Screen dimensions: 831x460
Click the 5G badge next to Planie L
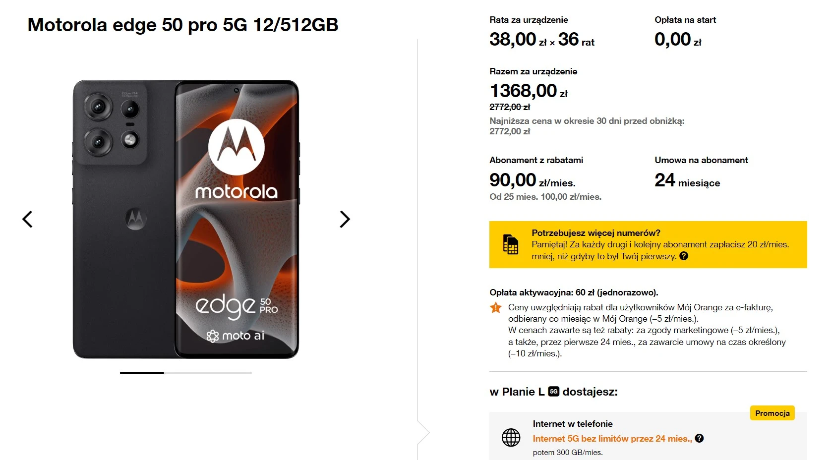pyautogui.click(x=553, y=392)
